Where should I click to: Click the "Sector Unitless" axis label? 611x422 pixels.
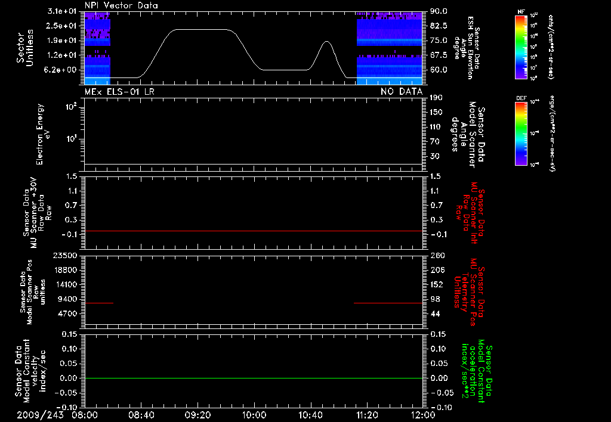tap(25, 48)
